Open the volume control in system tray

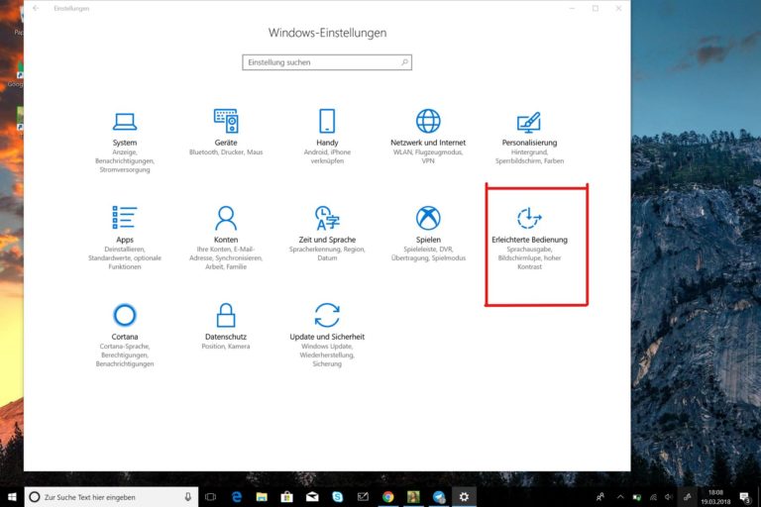(668, 497)
